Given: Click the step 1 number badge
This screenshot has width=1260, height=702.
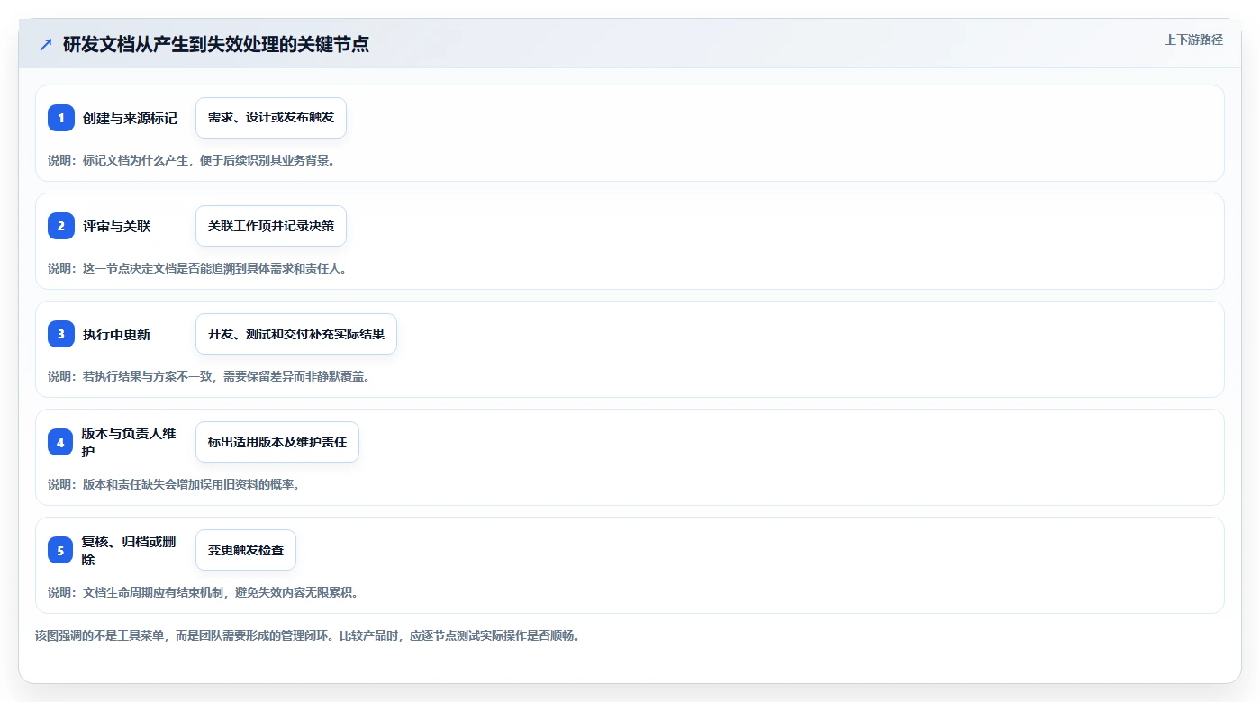Looking at the screenshot, I should click(61, 118).
